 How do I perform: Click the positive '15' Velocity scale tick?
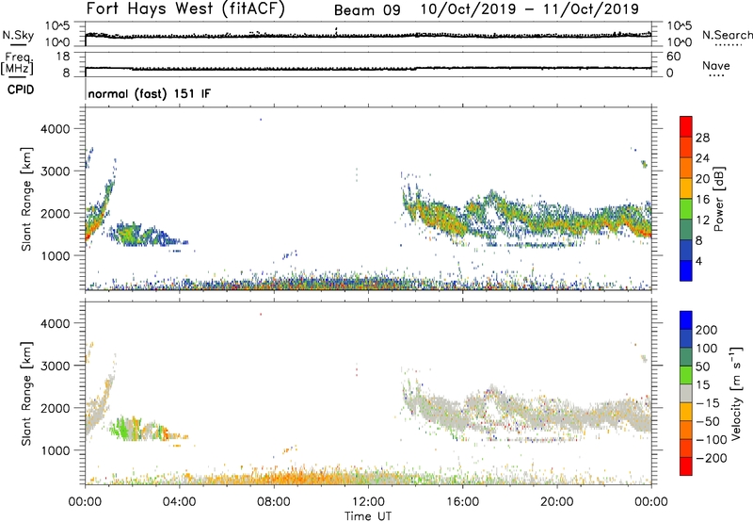(x=702, y=384)
